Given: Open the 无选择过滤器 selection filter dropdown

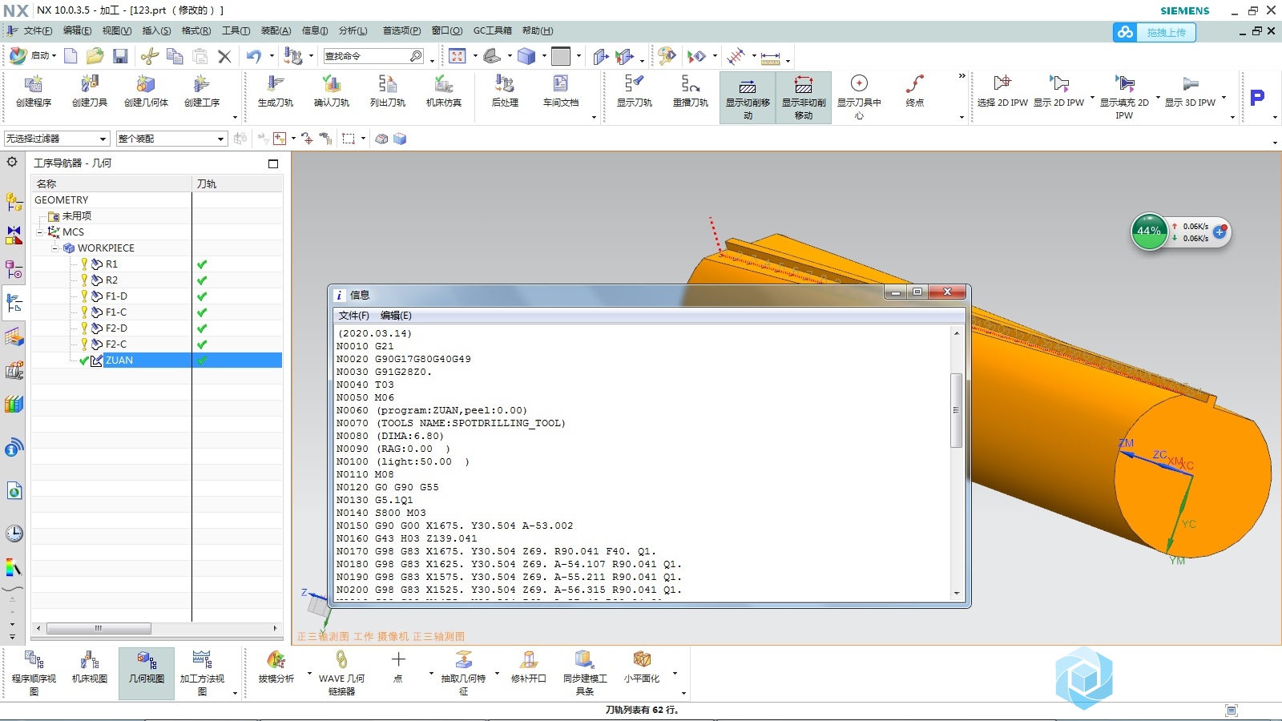Looking at the screenshot, I should (56, 139).
